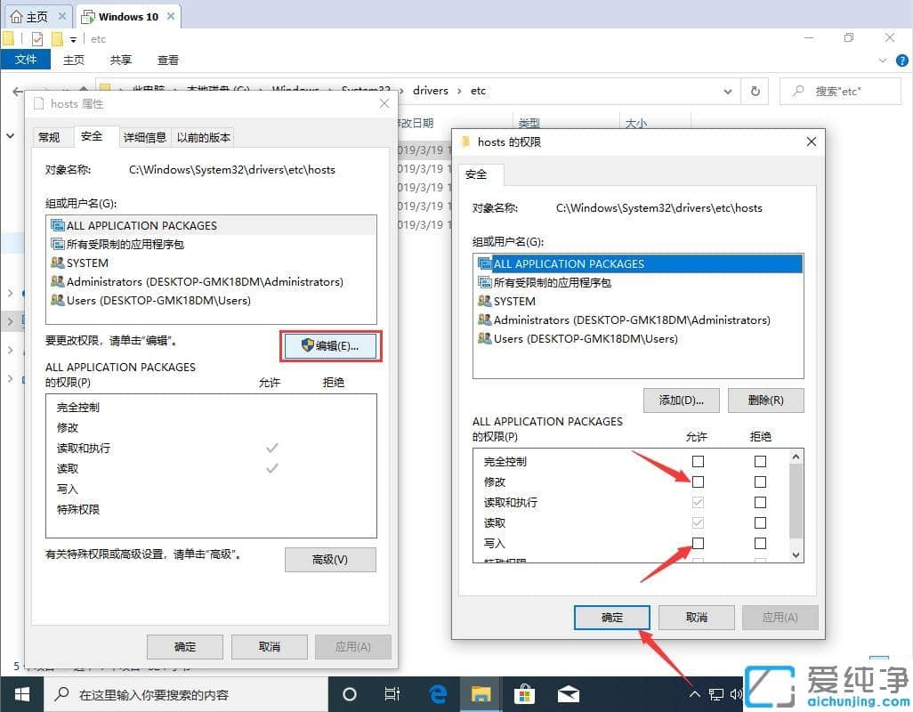The image size is (913, 712).
Task: Check the deny box for 写入
Action: click(760, 543)
